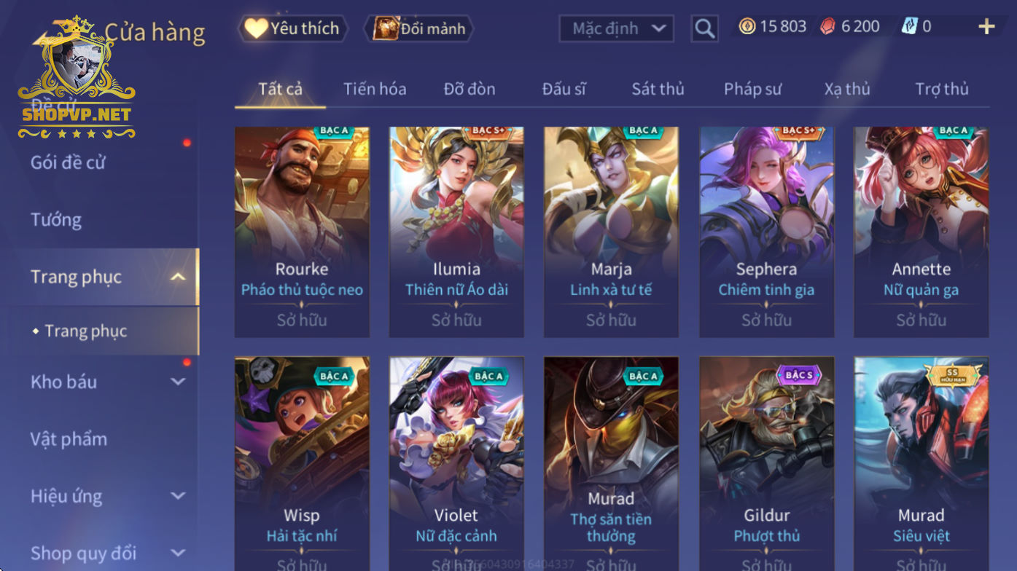Open Tướng in the sidebar

tap(56, 219)
